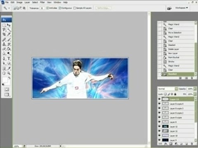Viewport: 198px width, 148px height.
Task: Select the Paint Bucket tool in toolbox
Action: pos(9,49)
